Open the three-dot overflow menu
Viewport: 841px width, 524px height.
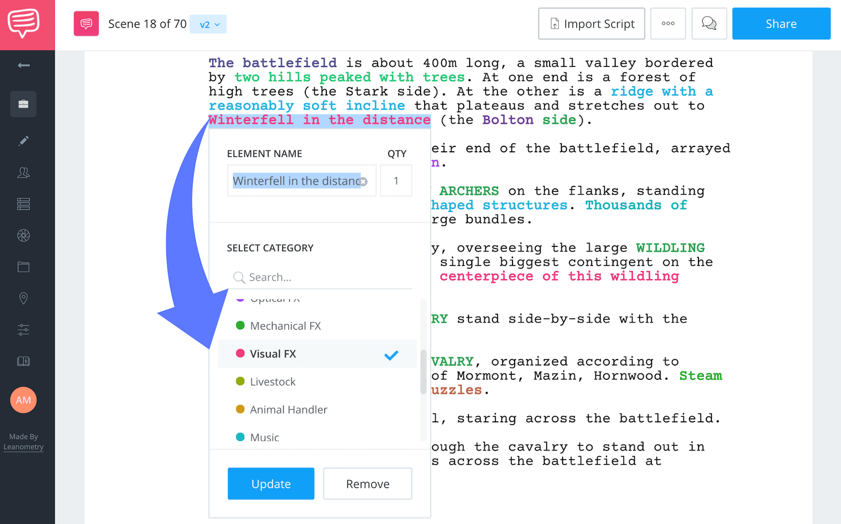tap(668, 24)
